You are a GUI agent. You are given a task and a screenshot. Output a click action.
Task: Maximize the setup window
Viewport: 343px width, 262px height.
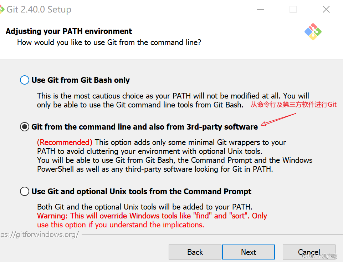(293, 9)
